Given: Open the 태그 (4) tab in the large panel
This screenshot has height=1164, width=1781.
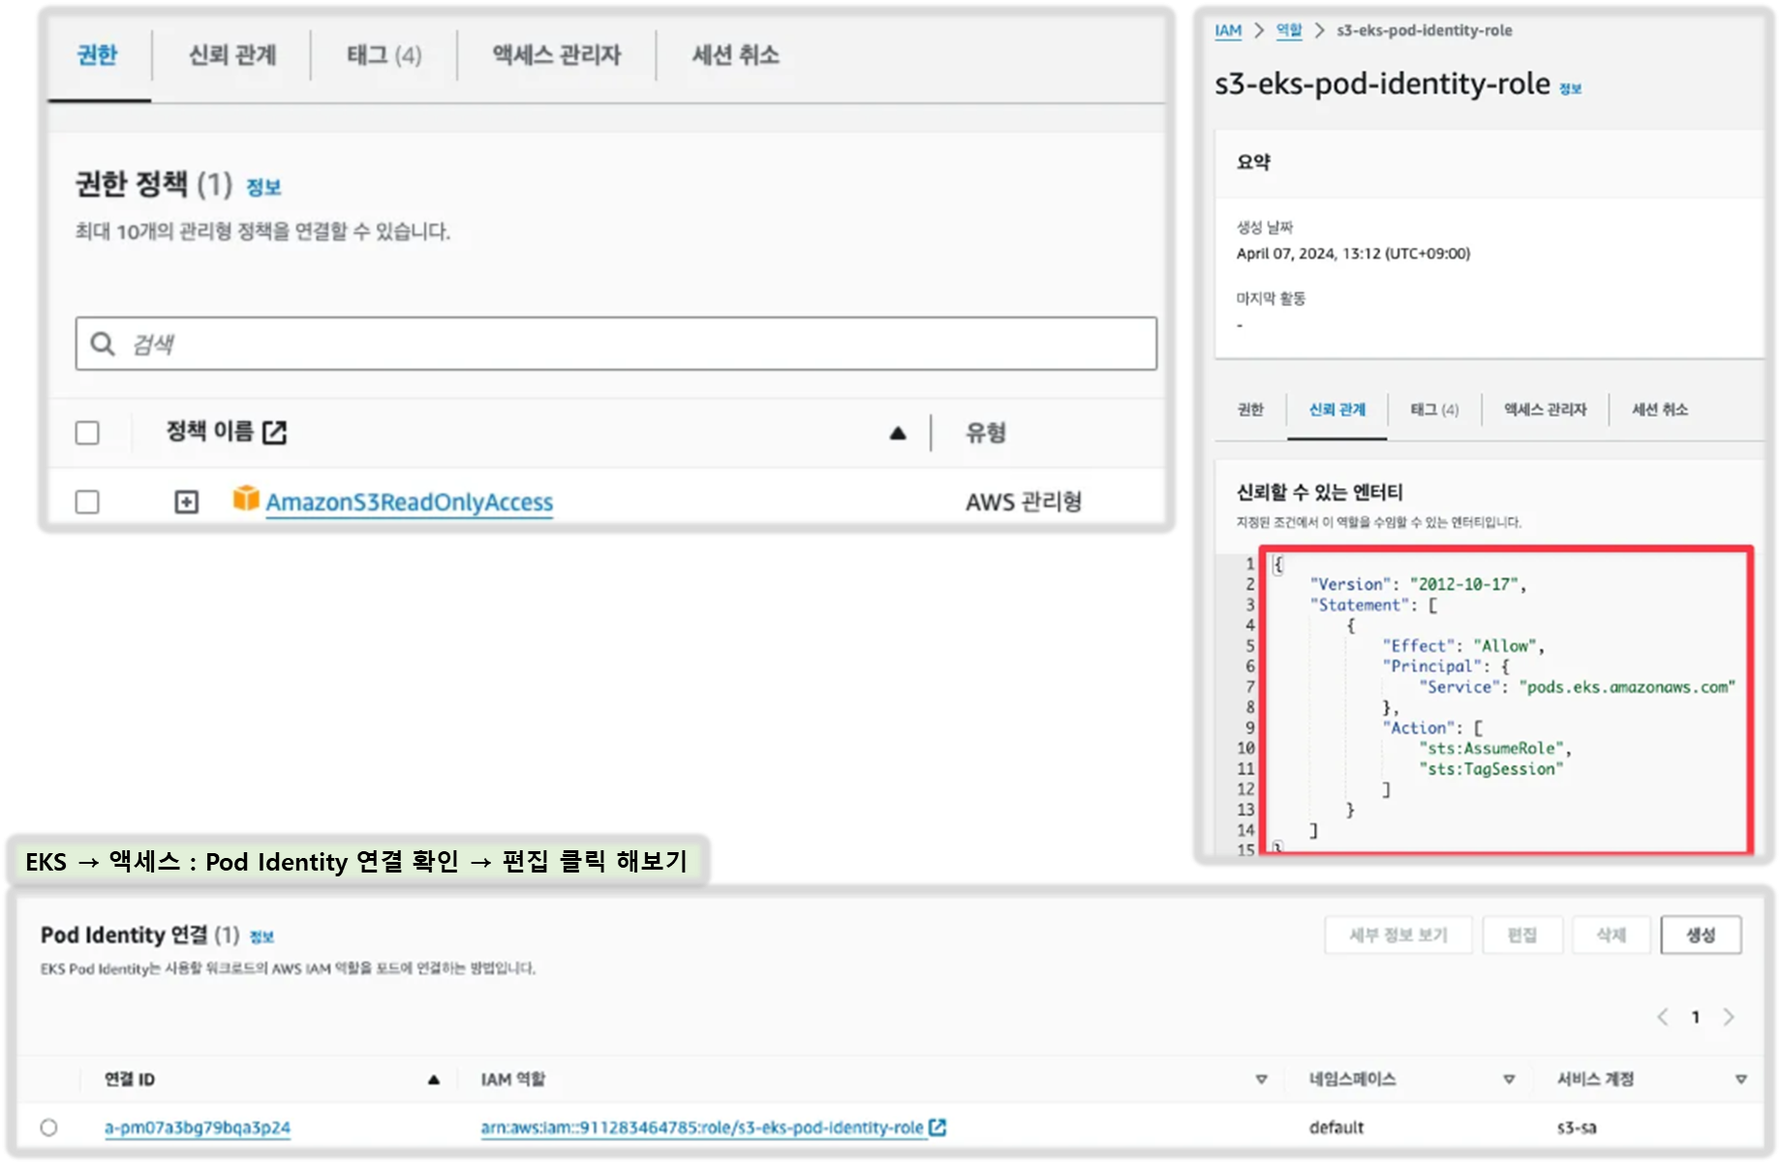Looking at the screenshot, I should click(384, 55).
